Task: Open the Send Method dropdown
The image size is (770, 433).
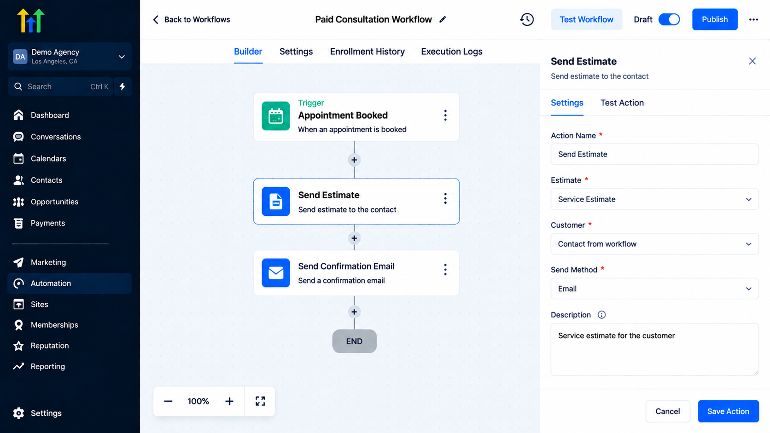Action: pos(654,289)
